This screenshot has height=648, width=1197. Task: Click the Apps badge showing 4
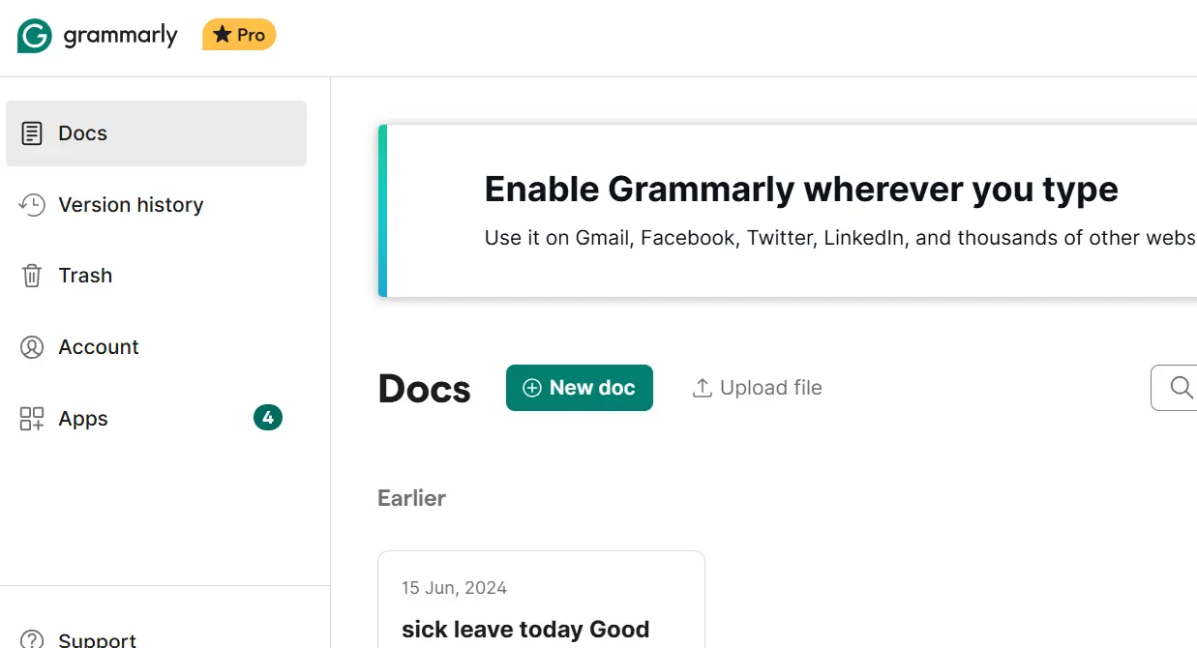click(268, 418)
